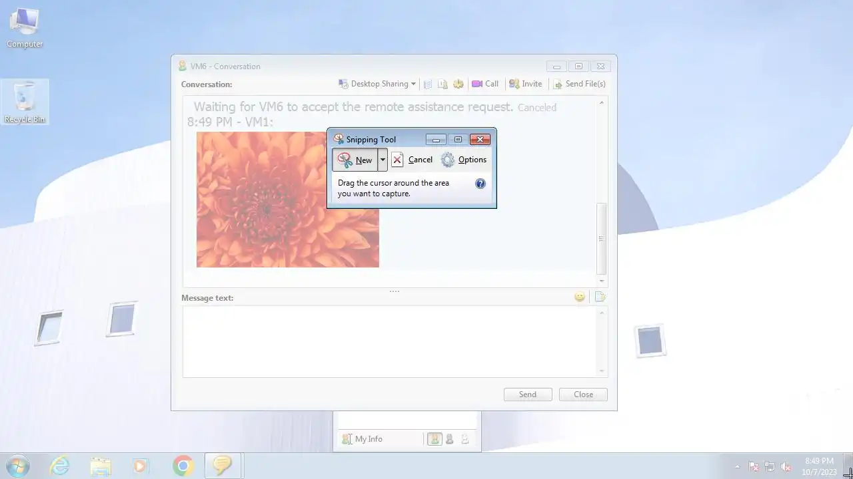Click the Send button
The image size is (853, 479).
(x=528, y=395)
